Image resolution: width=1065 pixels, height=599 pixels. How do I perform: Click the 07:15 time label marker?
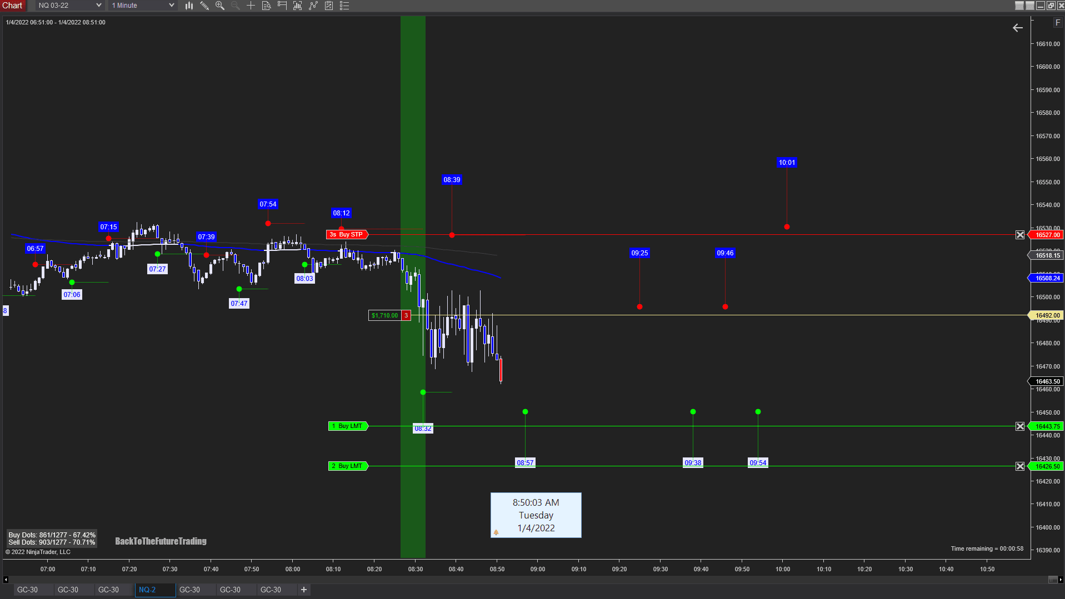pyautogui.click(x=108, y=227)
